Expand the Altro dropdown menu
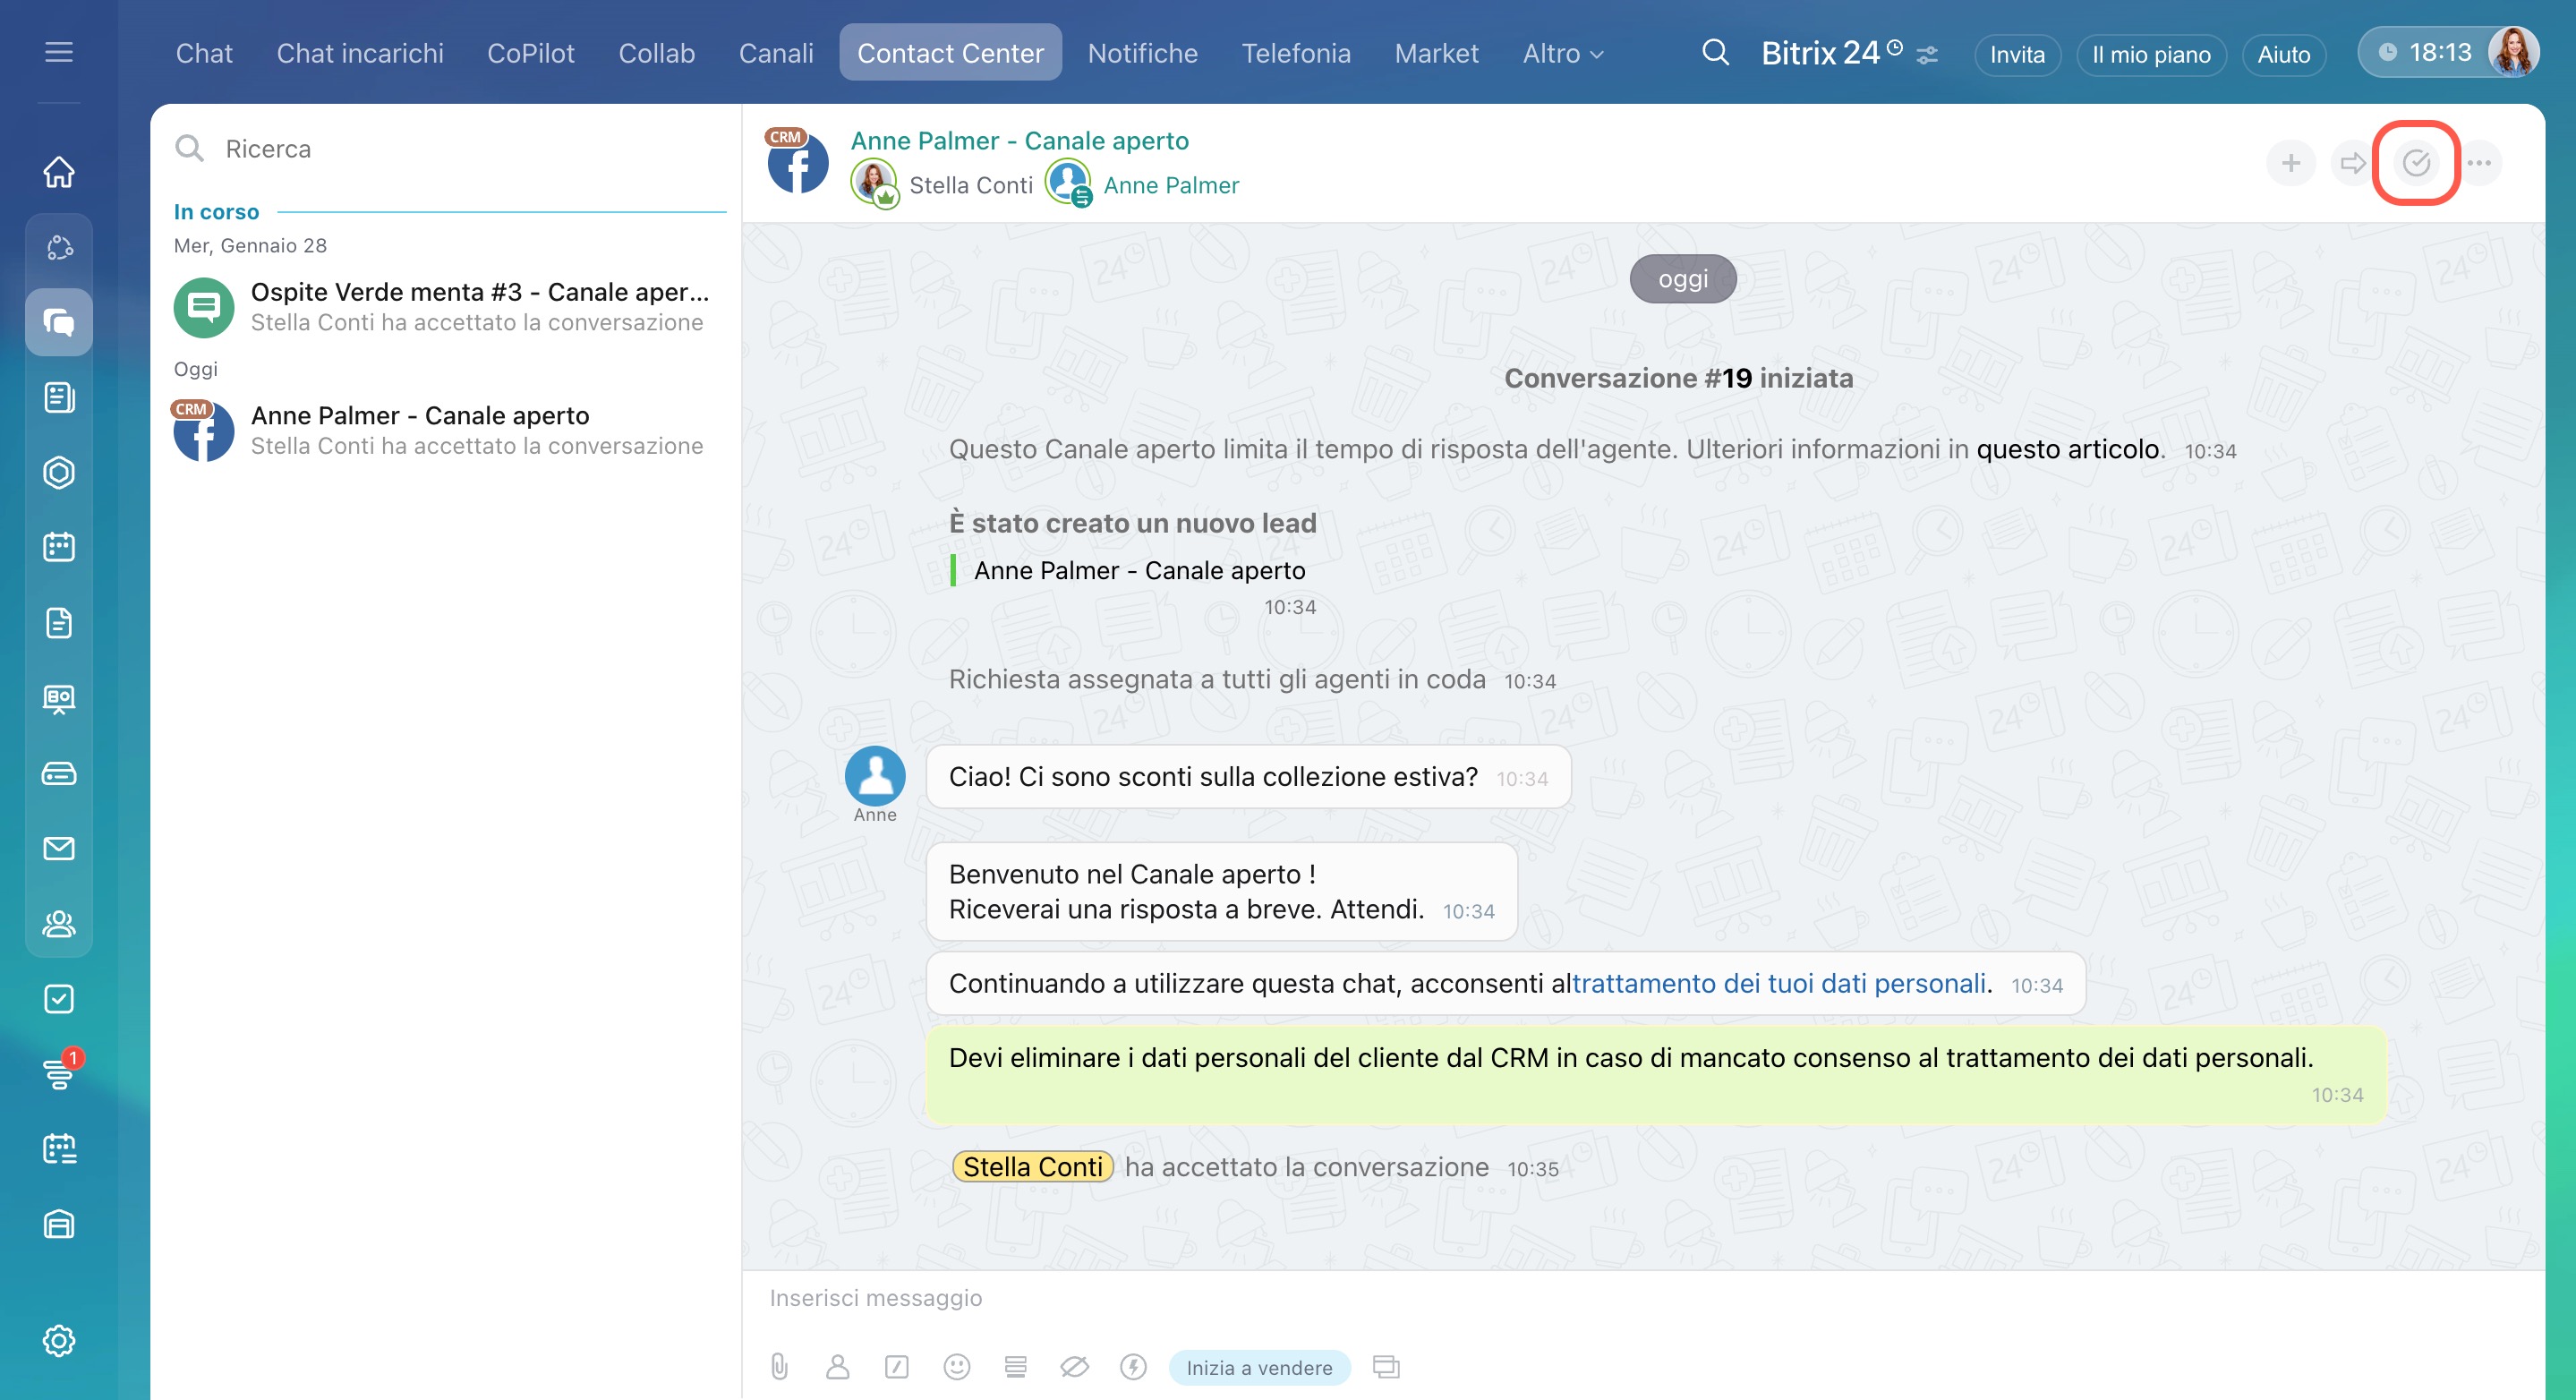 (x=1562, y=53)
